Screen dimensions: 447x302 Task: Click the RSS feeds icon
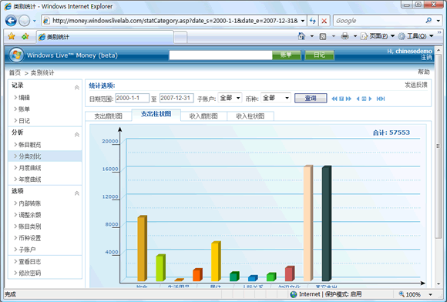click(323, 36)
